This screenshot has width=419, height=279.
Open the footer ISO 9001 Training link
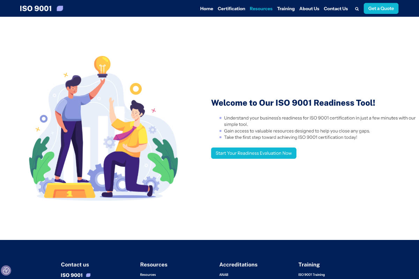click(x=311, y=275)
